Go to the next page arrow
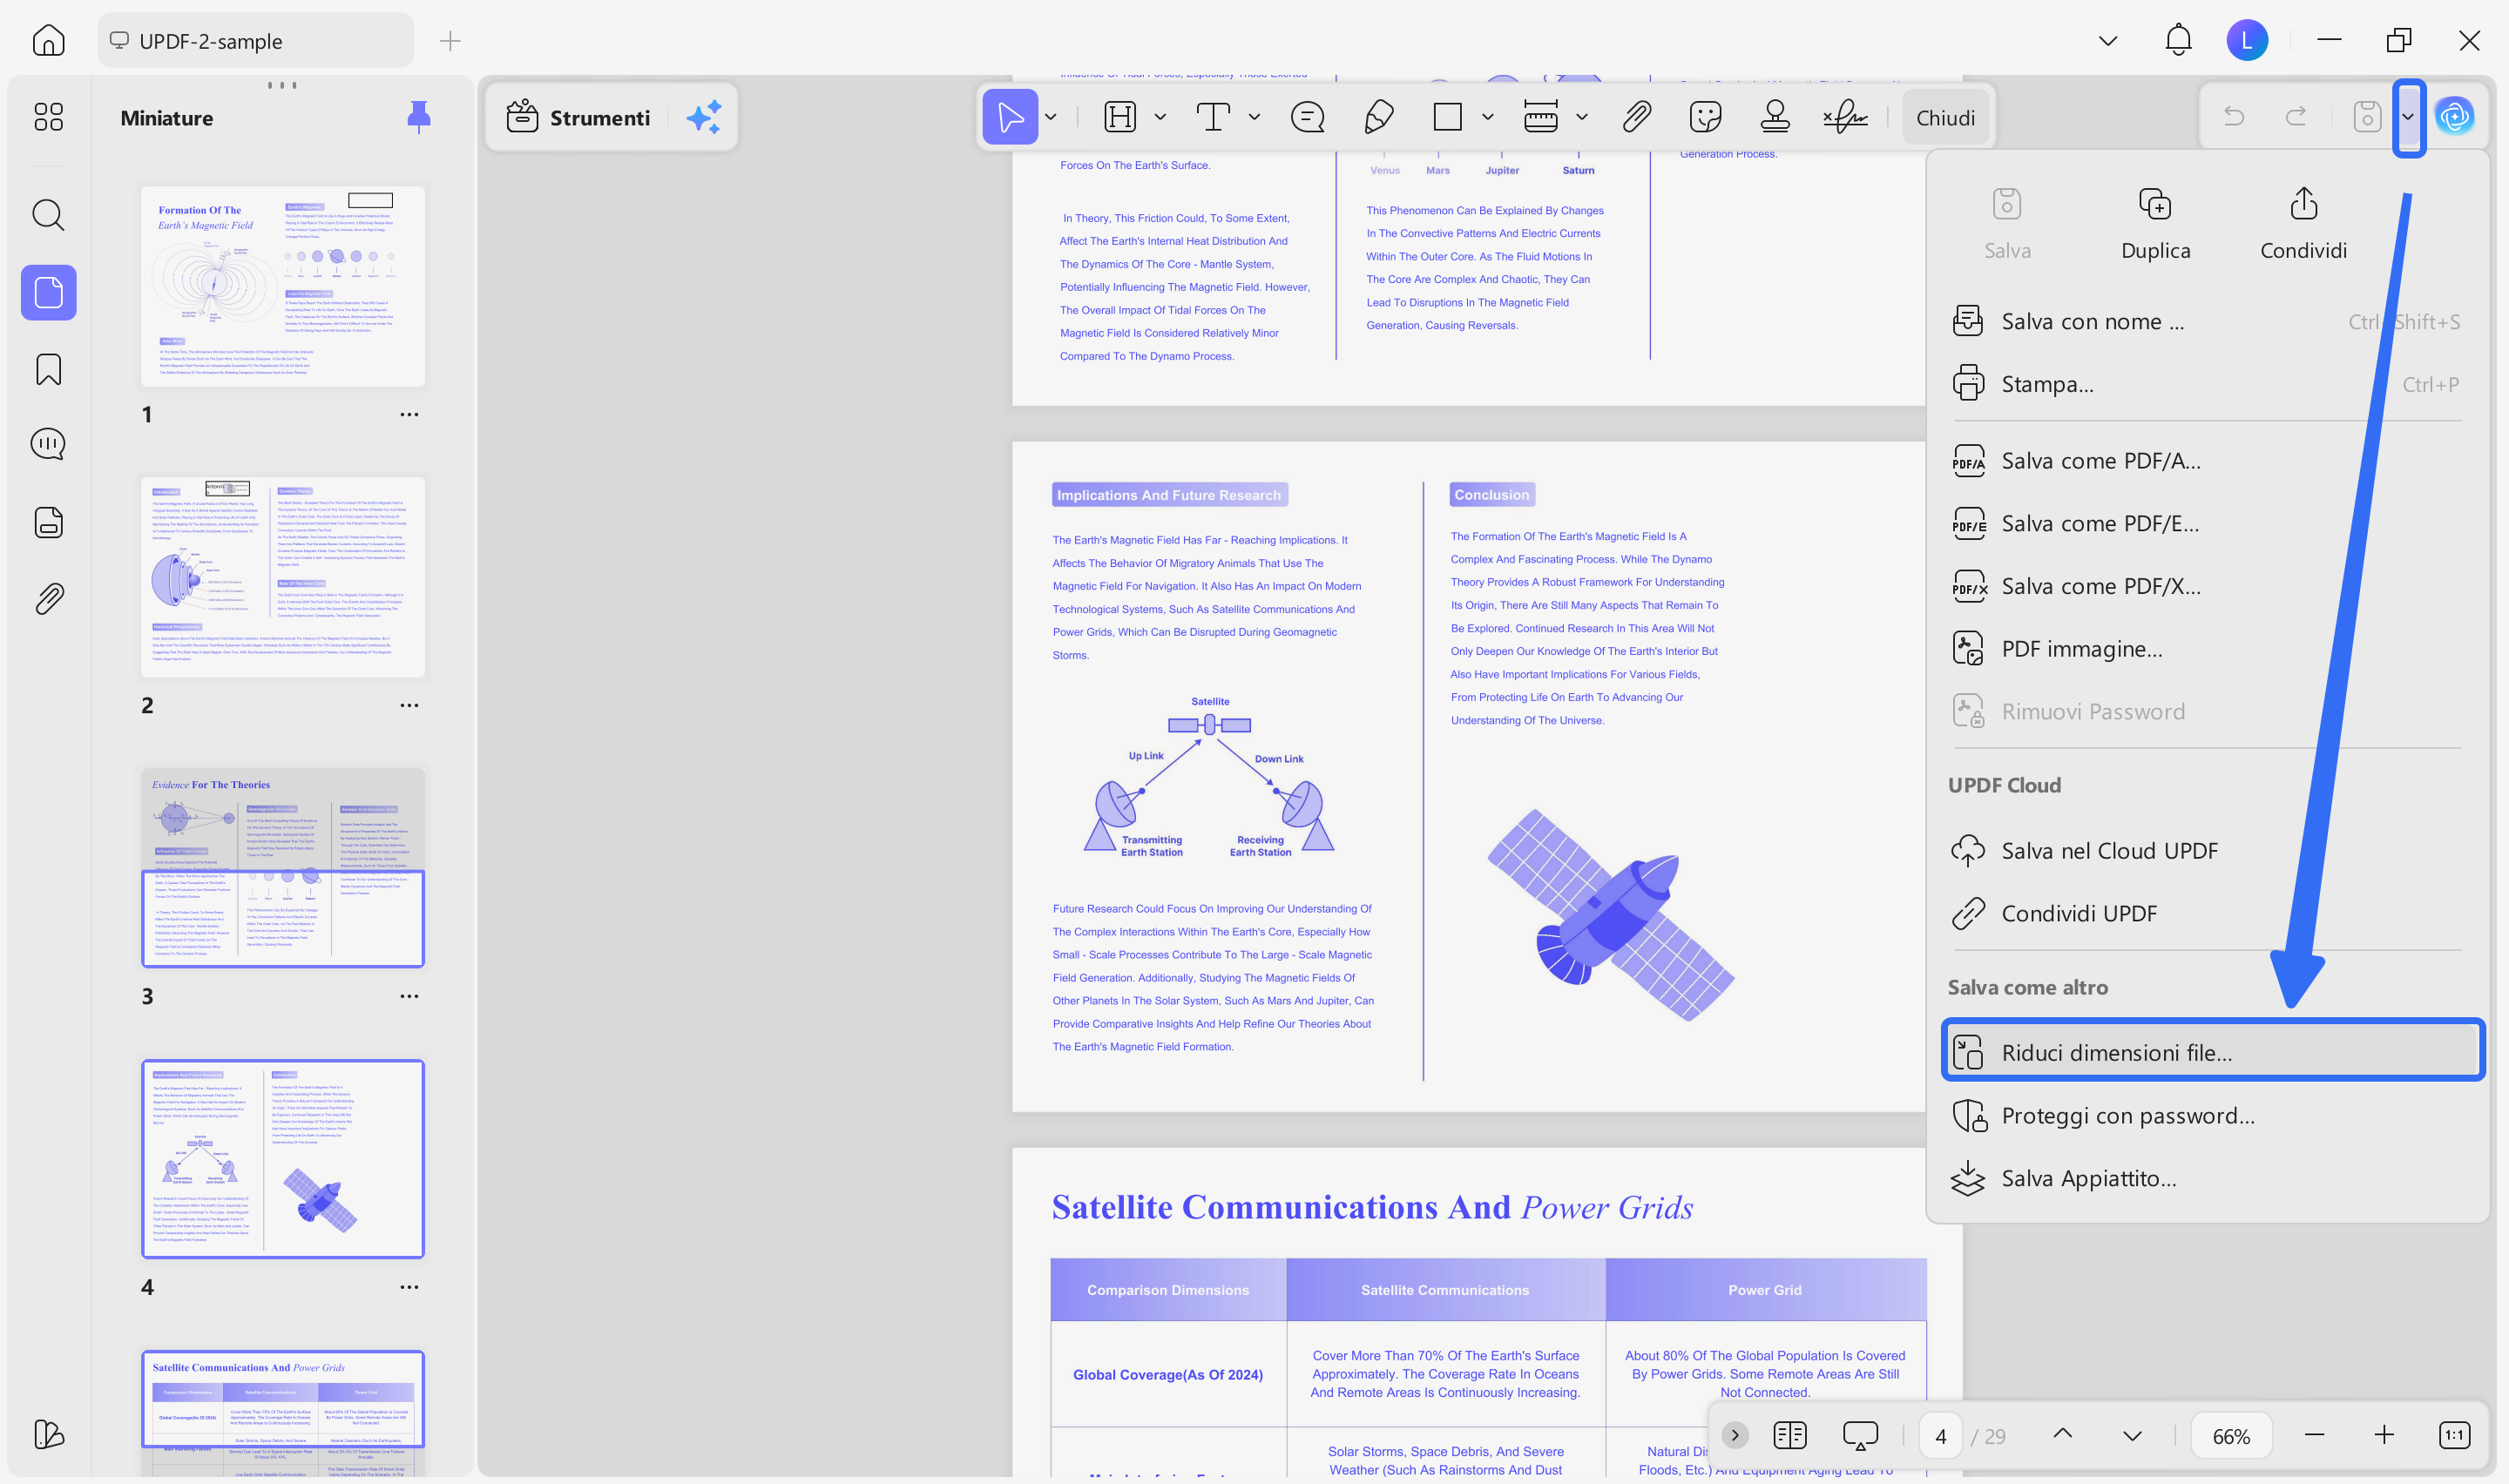Screen dimensions: 2509x1484 click(x=2132, y=1436)
